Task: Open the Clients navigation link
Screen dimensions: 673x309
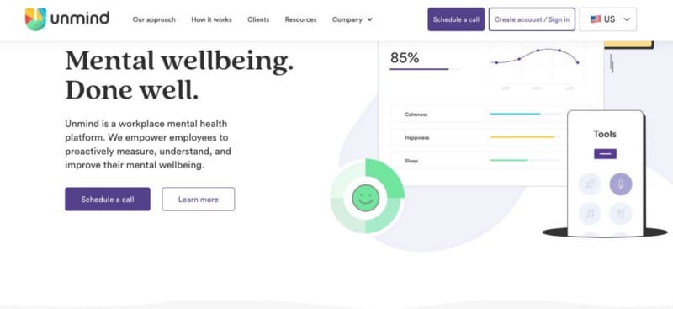Action: click(258, 19)
